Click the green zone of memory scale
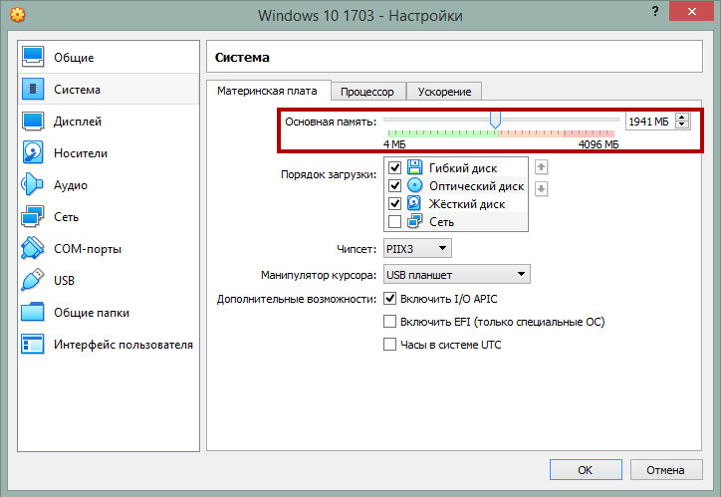 tap(441, 133)
